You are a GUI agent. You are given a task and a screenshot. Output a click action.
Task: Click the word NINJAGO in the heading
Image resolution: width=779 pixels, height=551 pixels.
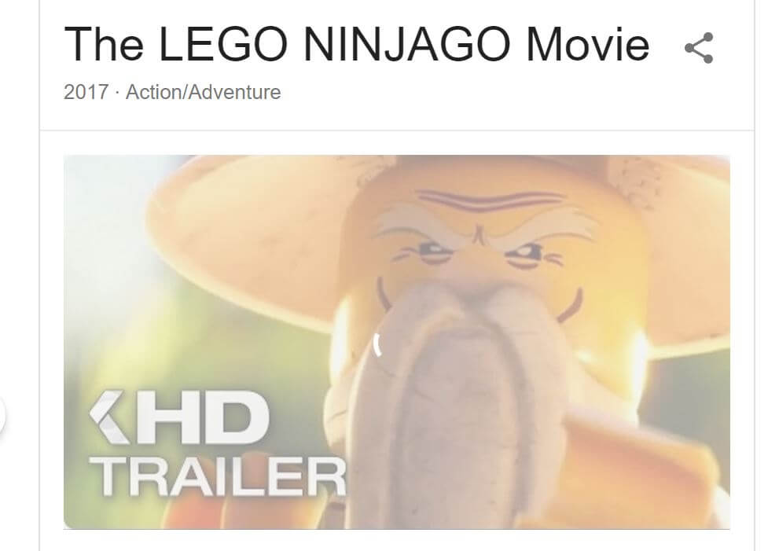pos(406,45)
